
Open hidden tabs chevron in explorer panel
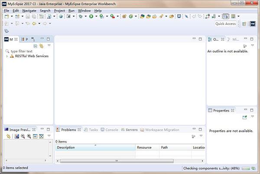[33, 39]
